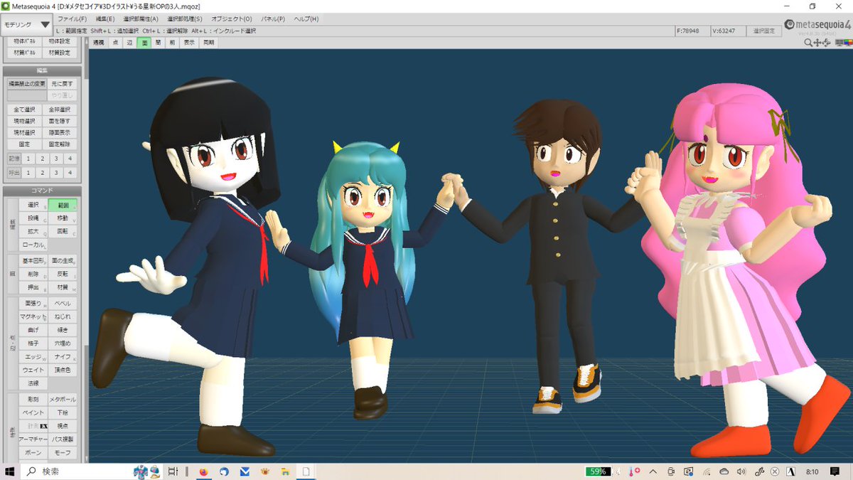Open Firefox from the taskbar
Image resolution: width=853 pixels, height=480 pixels.
[x=204, y=471]
